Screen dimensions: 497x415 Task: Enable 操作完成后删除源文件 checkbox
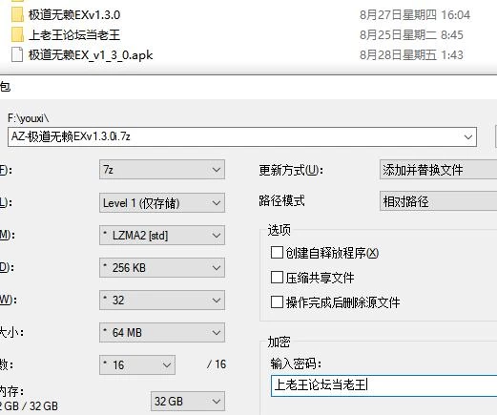click(x=277, y=301)
